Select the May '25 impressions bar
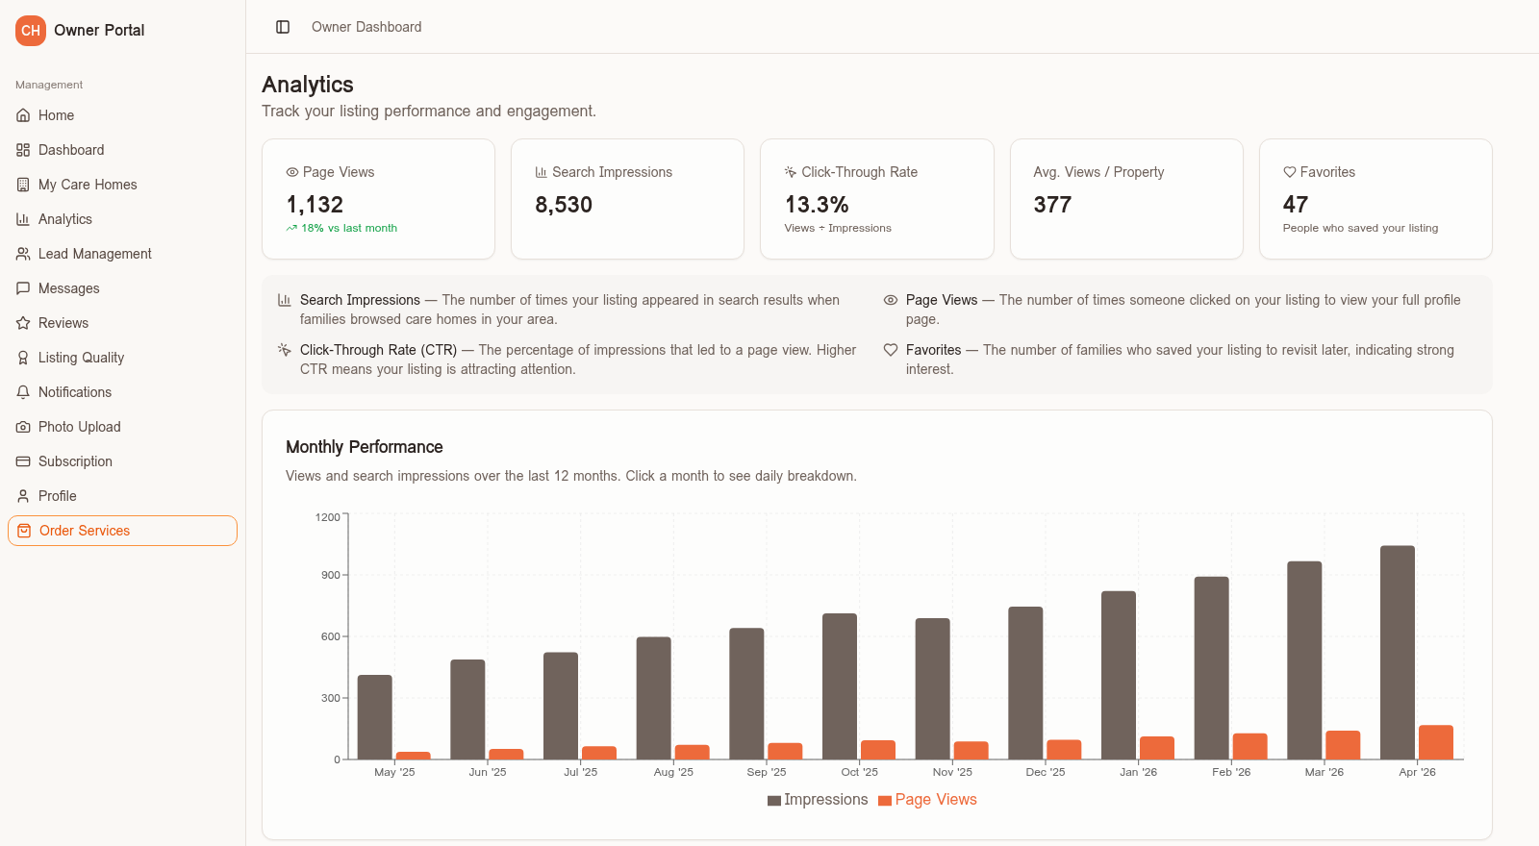The width and height of the screenshot is (1539, 846). pyautogui.click(x=375, y=717)
